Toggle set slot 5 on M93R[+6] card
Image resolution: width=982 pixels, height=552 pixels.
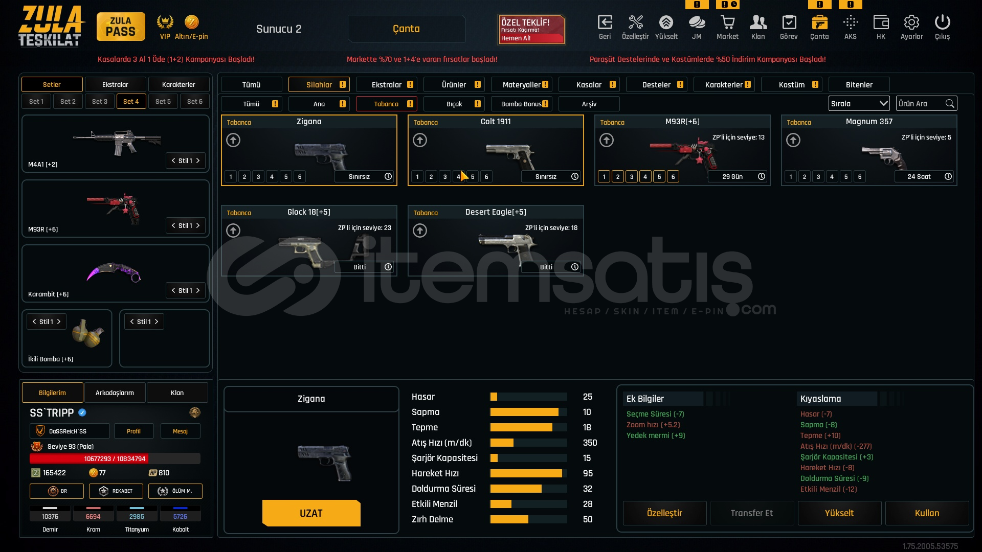pyautogui.click(x=659, y=177)
